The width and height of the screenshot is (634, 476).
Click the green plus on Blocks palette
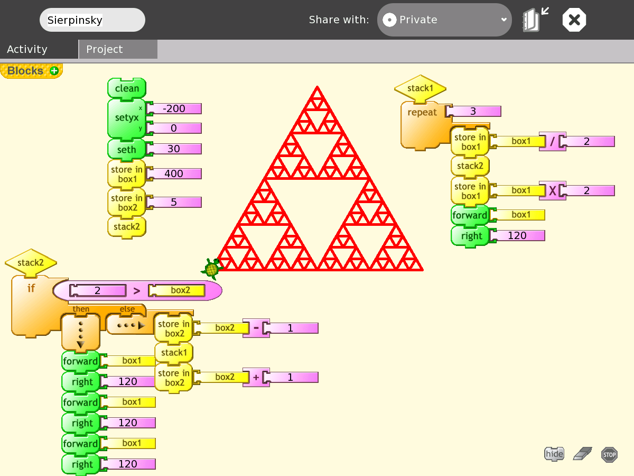(x=54, y=71)
